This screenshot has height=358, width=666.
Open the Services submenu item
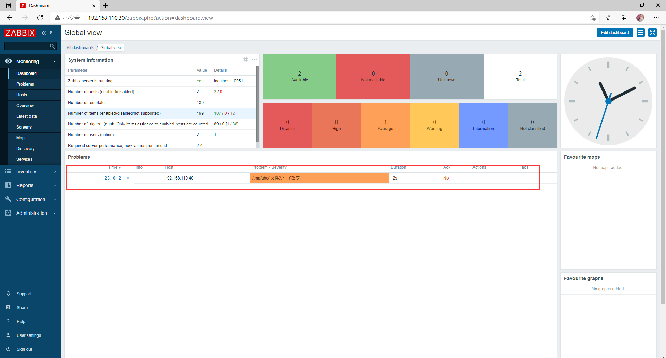[35, 159]
